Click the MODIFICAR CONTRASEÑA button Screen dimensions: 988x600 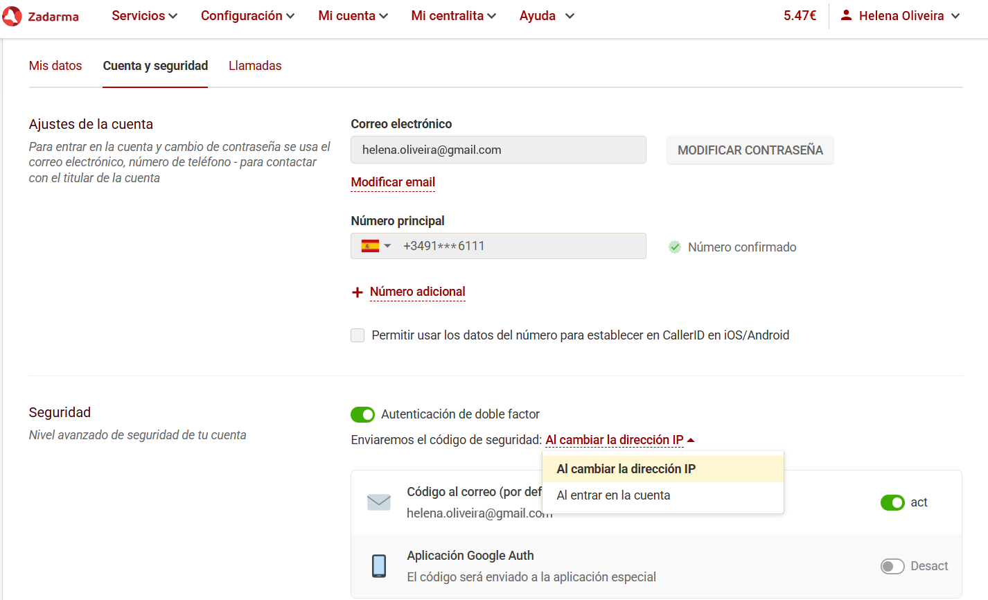click(750, 150)
